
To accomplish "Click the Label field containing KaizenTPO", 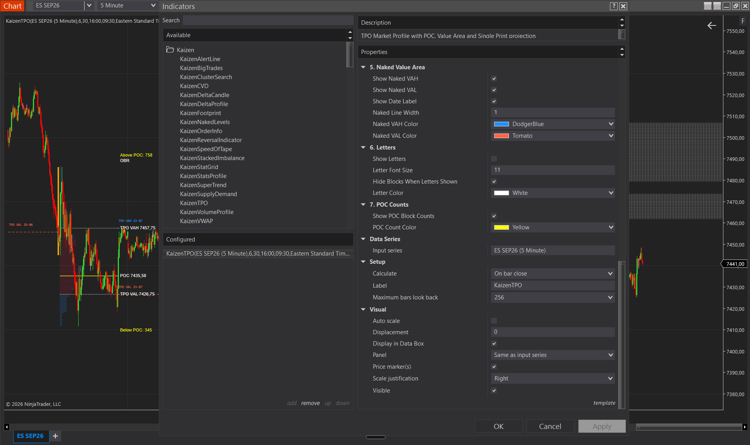I will [553, 285].
